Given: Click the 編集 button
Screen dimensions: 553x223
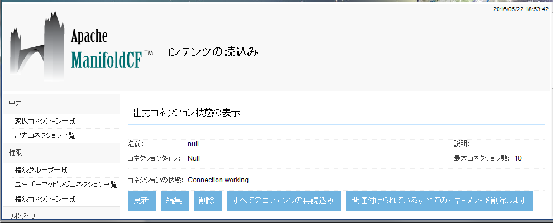Looking at the screenshot, I should coord(174,201).
